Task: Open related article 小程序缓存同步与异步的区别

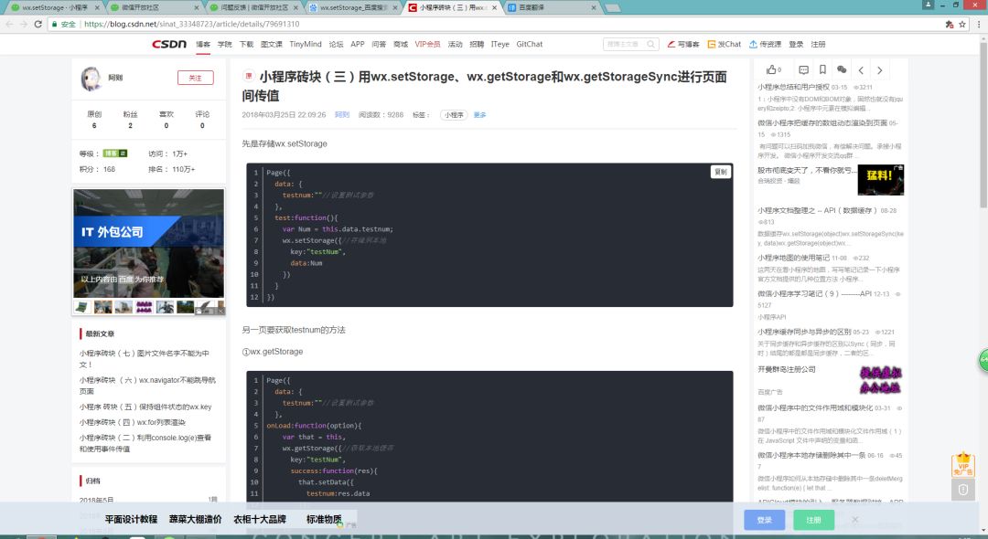Action: [x=804, y=332]
